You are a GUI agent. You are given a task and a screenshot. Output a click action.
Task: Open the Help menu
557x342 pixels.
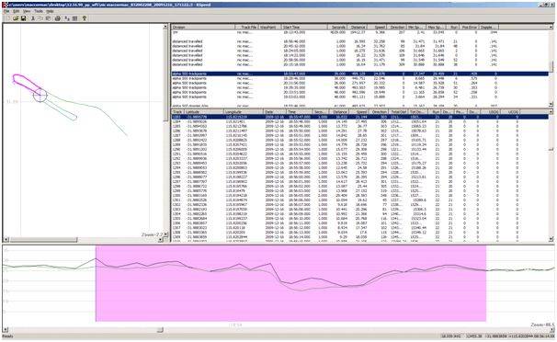tap(50, 11)
